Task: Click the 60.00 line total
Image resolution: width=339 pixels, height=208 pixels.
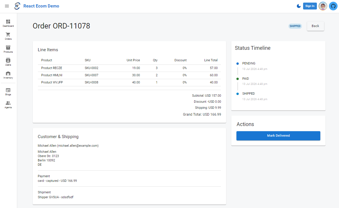Action: tap(214, 75)
